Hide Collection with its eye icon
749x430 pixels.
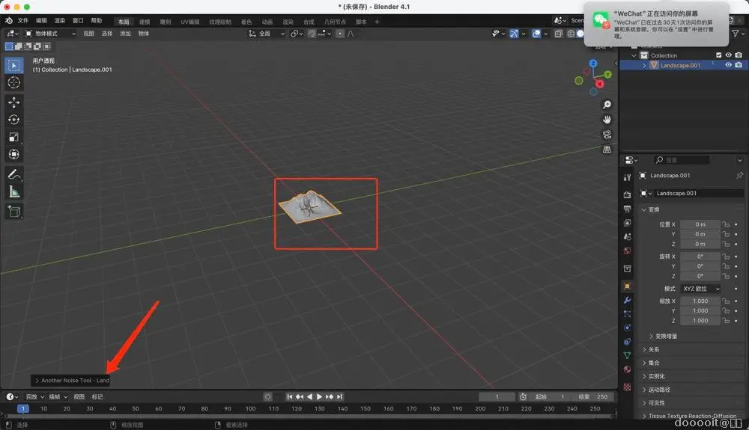click(x=729, y=55)
